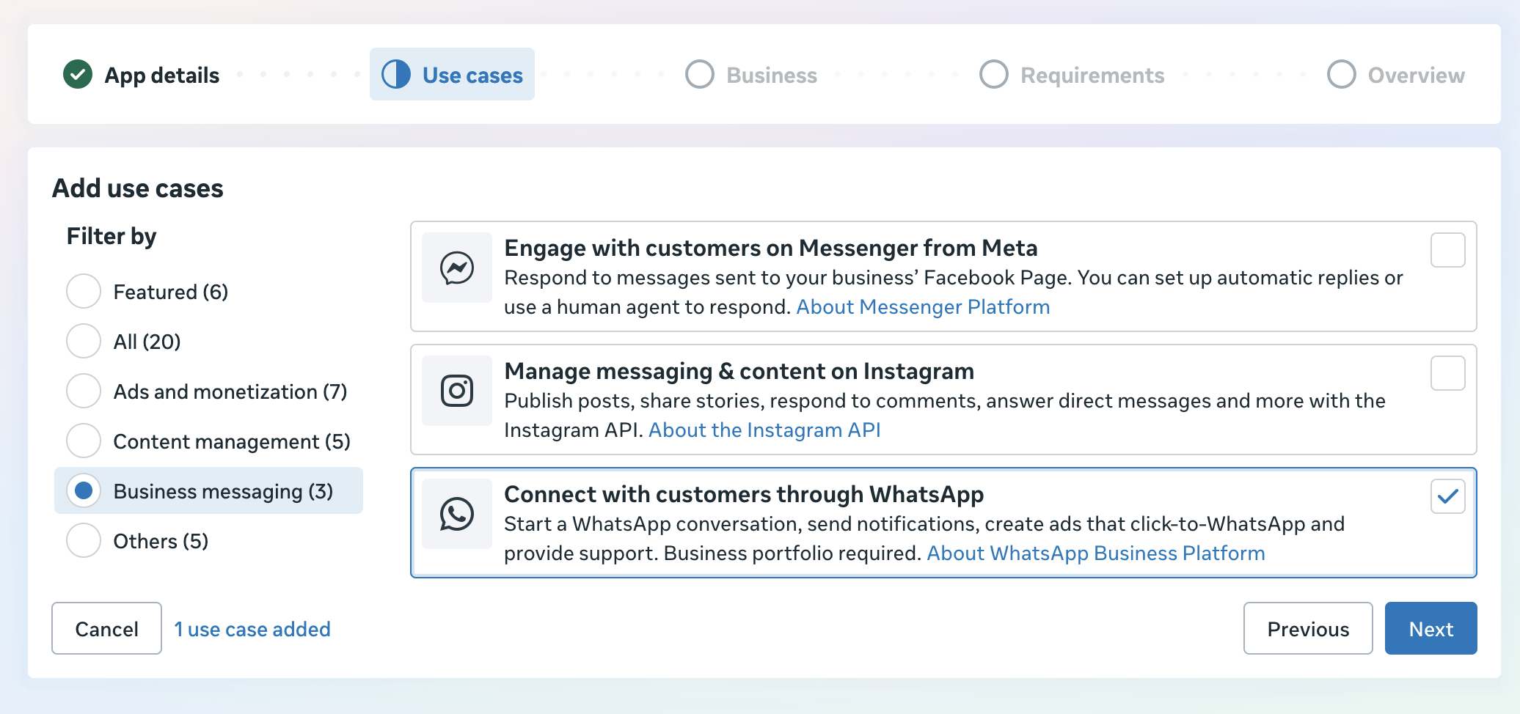1520x714 pixels.
Task: Check the Manage messaging on Instagram checkbox
Action: click(x=1448, y=373)
